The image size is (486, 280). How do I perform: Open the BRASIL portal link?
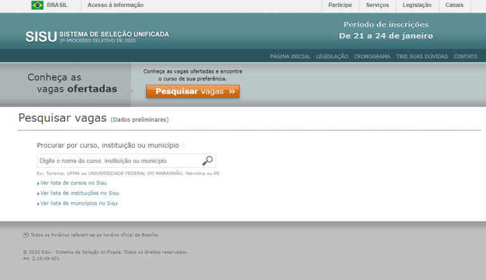click(x=57, y=5)
